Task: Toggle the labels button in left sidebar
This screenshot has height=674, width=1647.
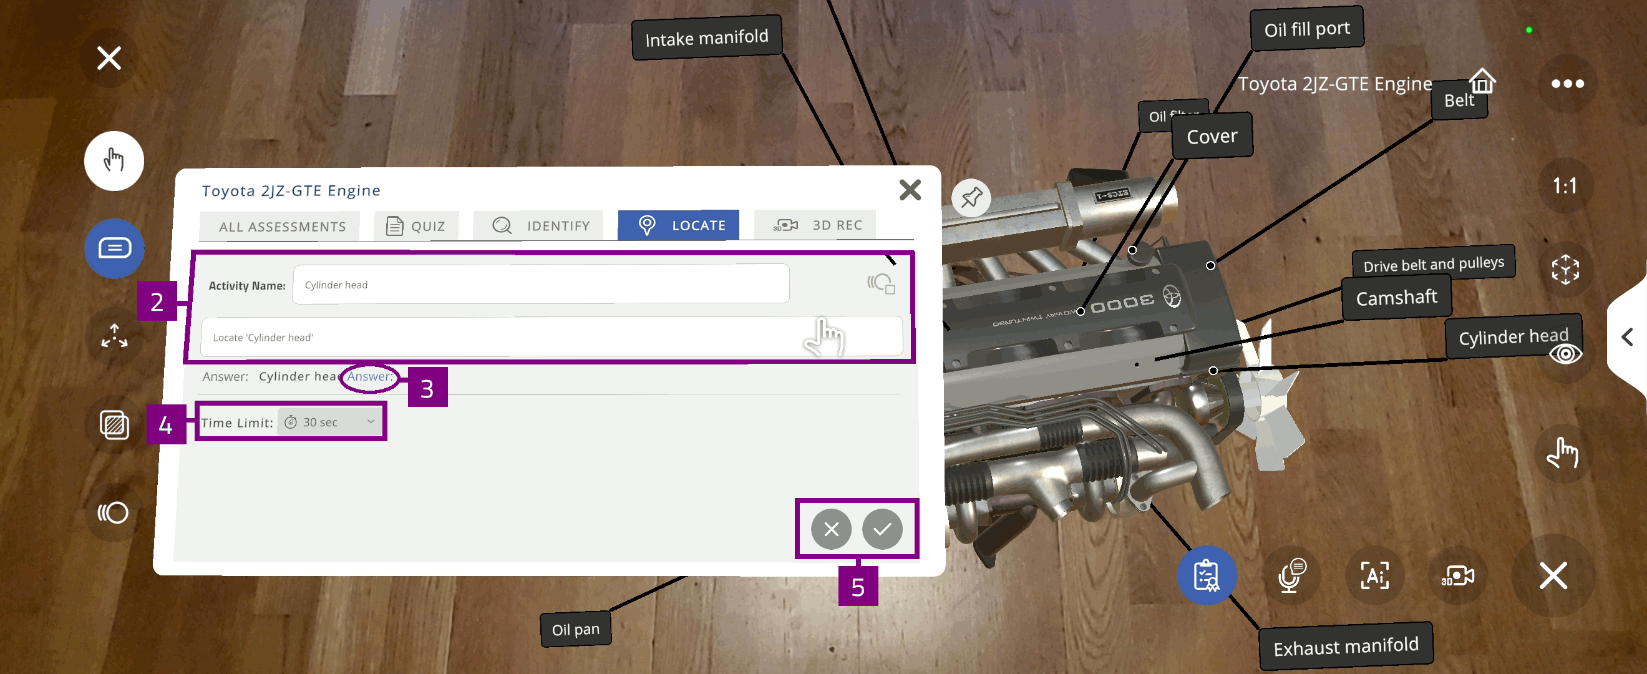Action: tap(114, 248)
